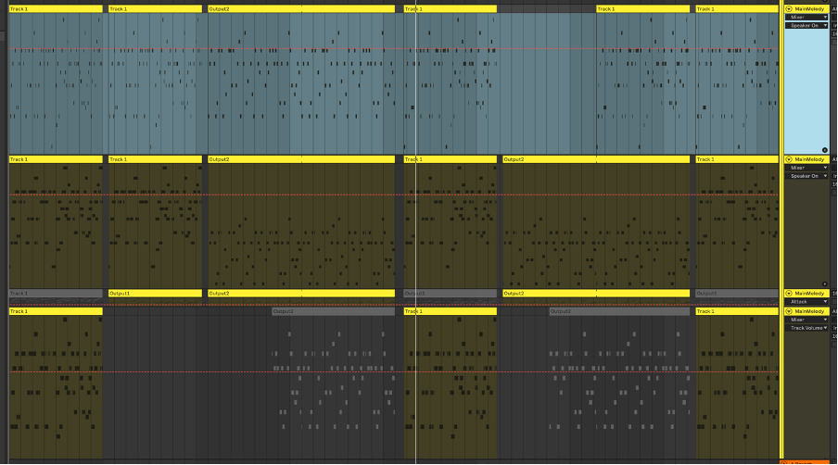
Task: Add an automation lane via the second track's plus icon
Action: 825,284
